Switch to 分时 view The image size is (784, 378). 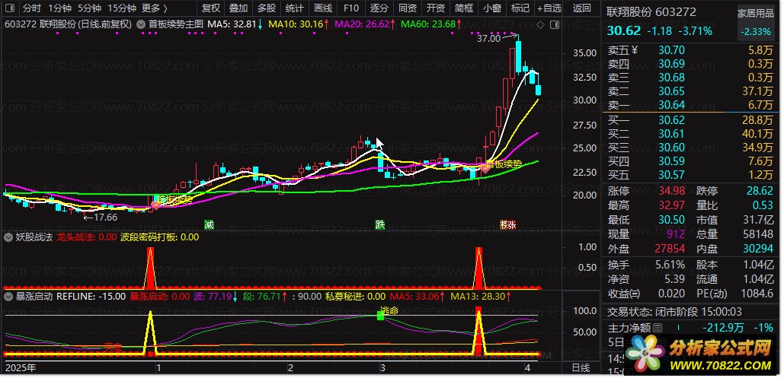(33, 8)
